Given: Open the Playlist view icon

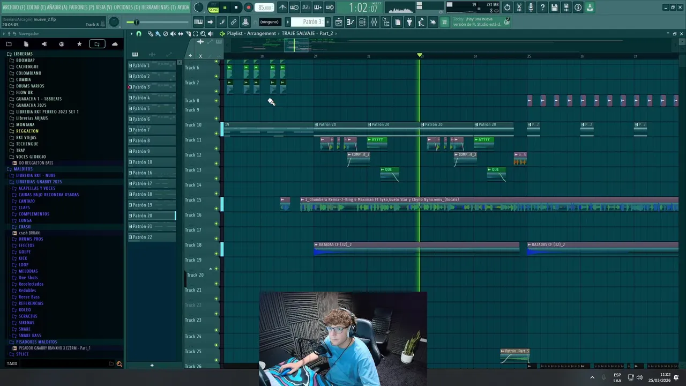Looking at the screenshot, I should [339, 22].
